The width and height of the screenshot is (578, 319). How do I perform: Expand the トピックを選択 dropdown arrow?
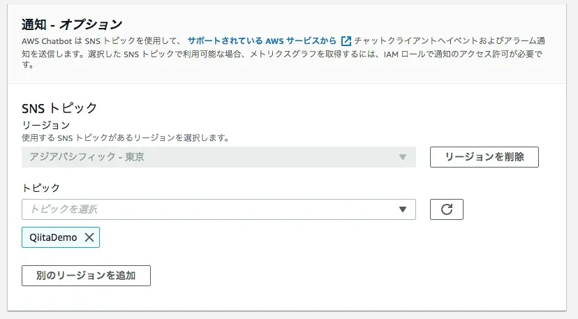pyautogui.click(x=402, y=209)
